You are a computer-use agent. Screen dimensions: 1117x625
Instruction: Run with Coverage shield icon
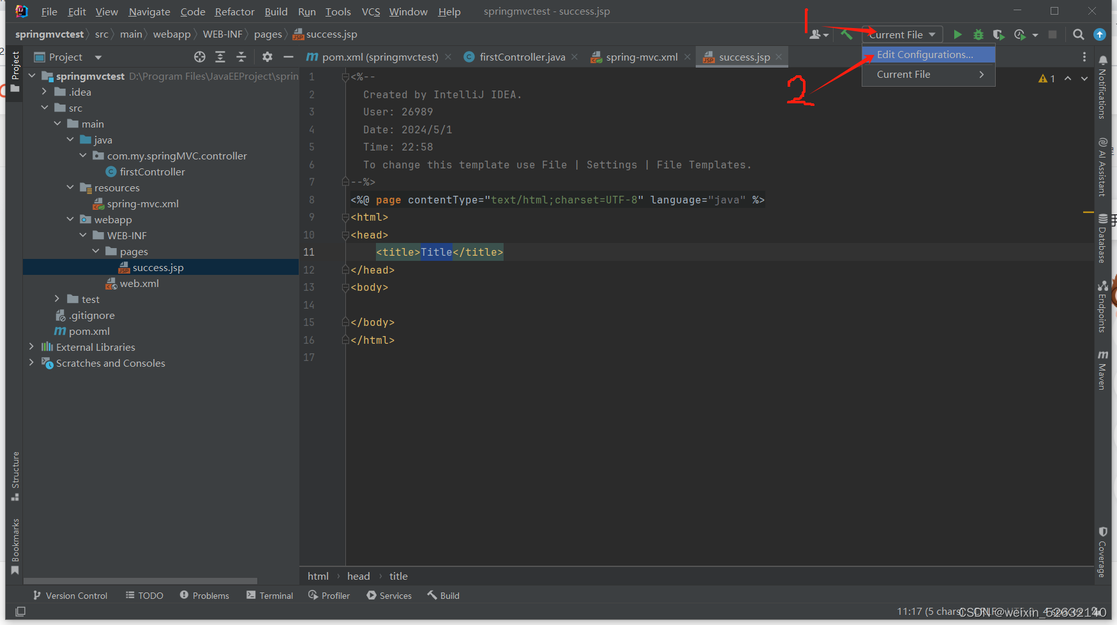999,34
